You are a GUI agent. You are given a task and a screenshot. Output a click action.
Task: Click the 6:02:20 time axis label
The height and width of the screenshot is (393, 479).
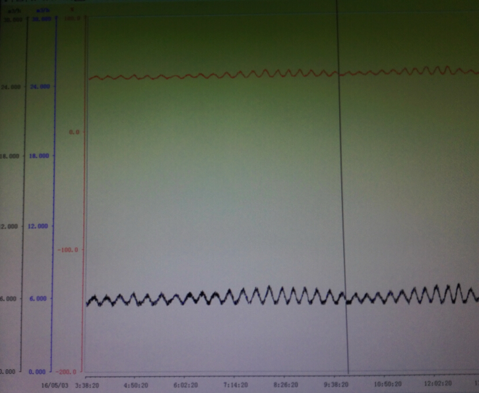[186, 385]
